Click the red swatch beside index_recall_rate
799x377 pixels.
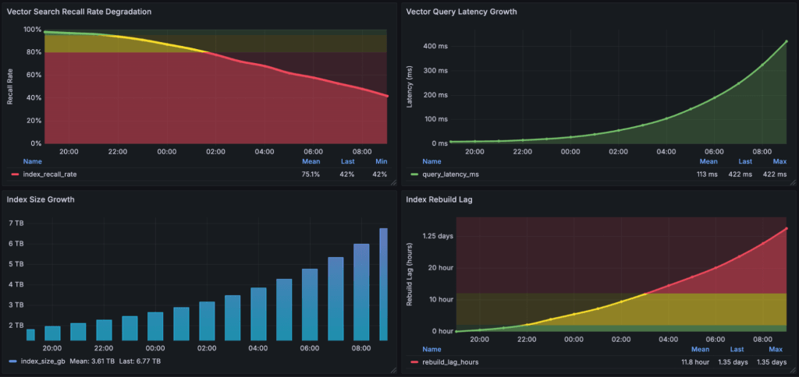[15, 174]
